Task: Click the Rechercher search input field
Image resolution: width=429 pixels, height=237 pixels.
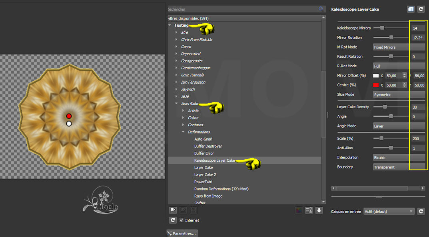Action: (x=242, y=9)
